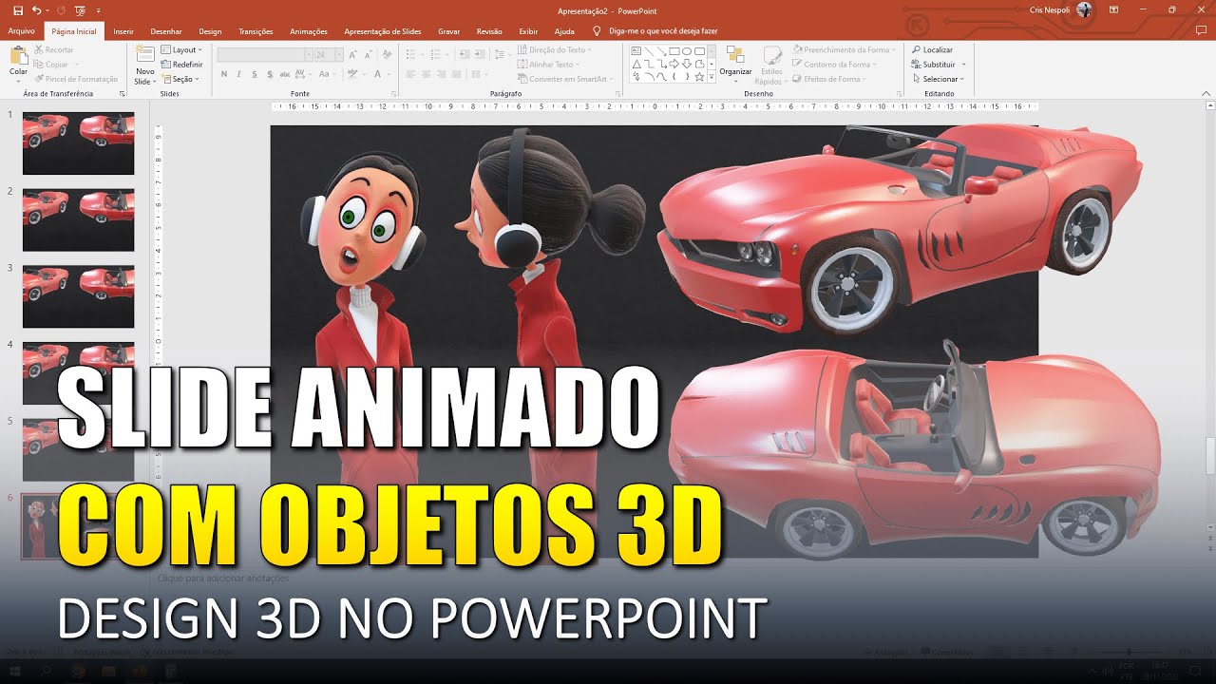Image resolution: width=1216 pixels, height=684 pixels.
Task: Open Localizar to find text
Action: [x=932, y=49]
